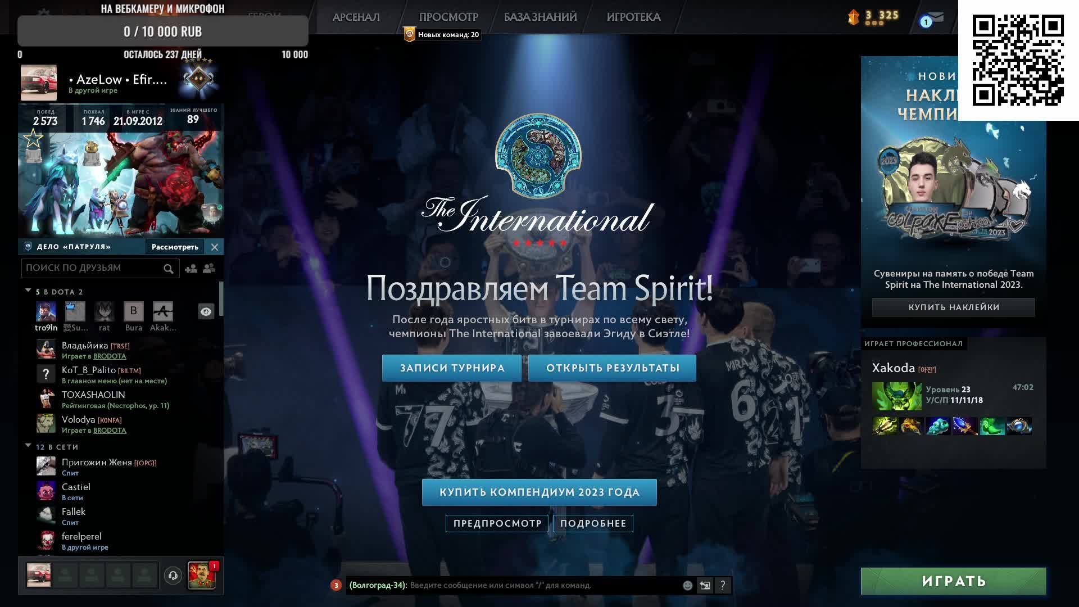Click the shards currency icon
The height and width of the screenshot is (607, 1079).
(854, 17)
